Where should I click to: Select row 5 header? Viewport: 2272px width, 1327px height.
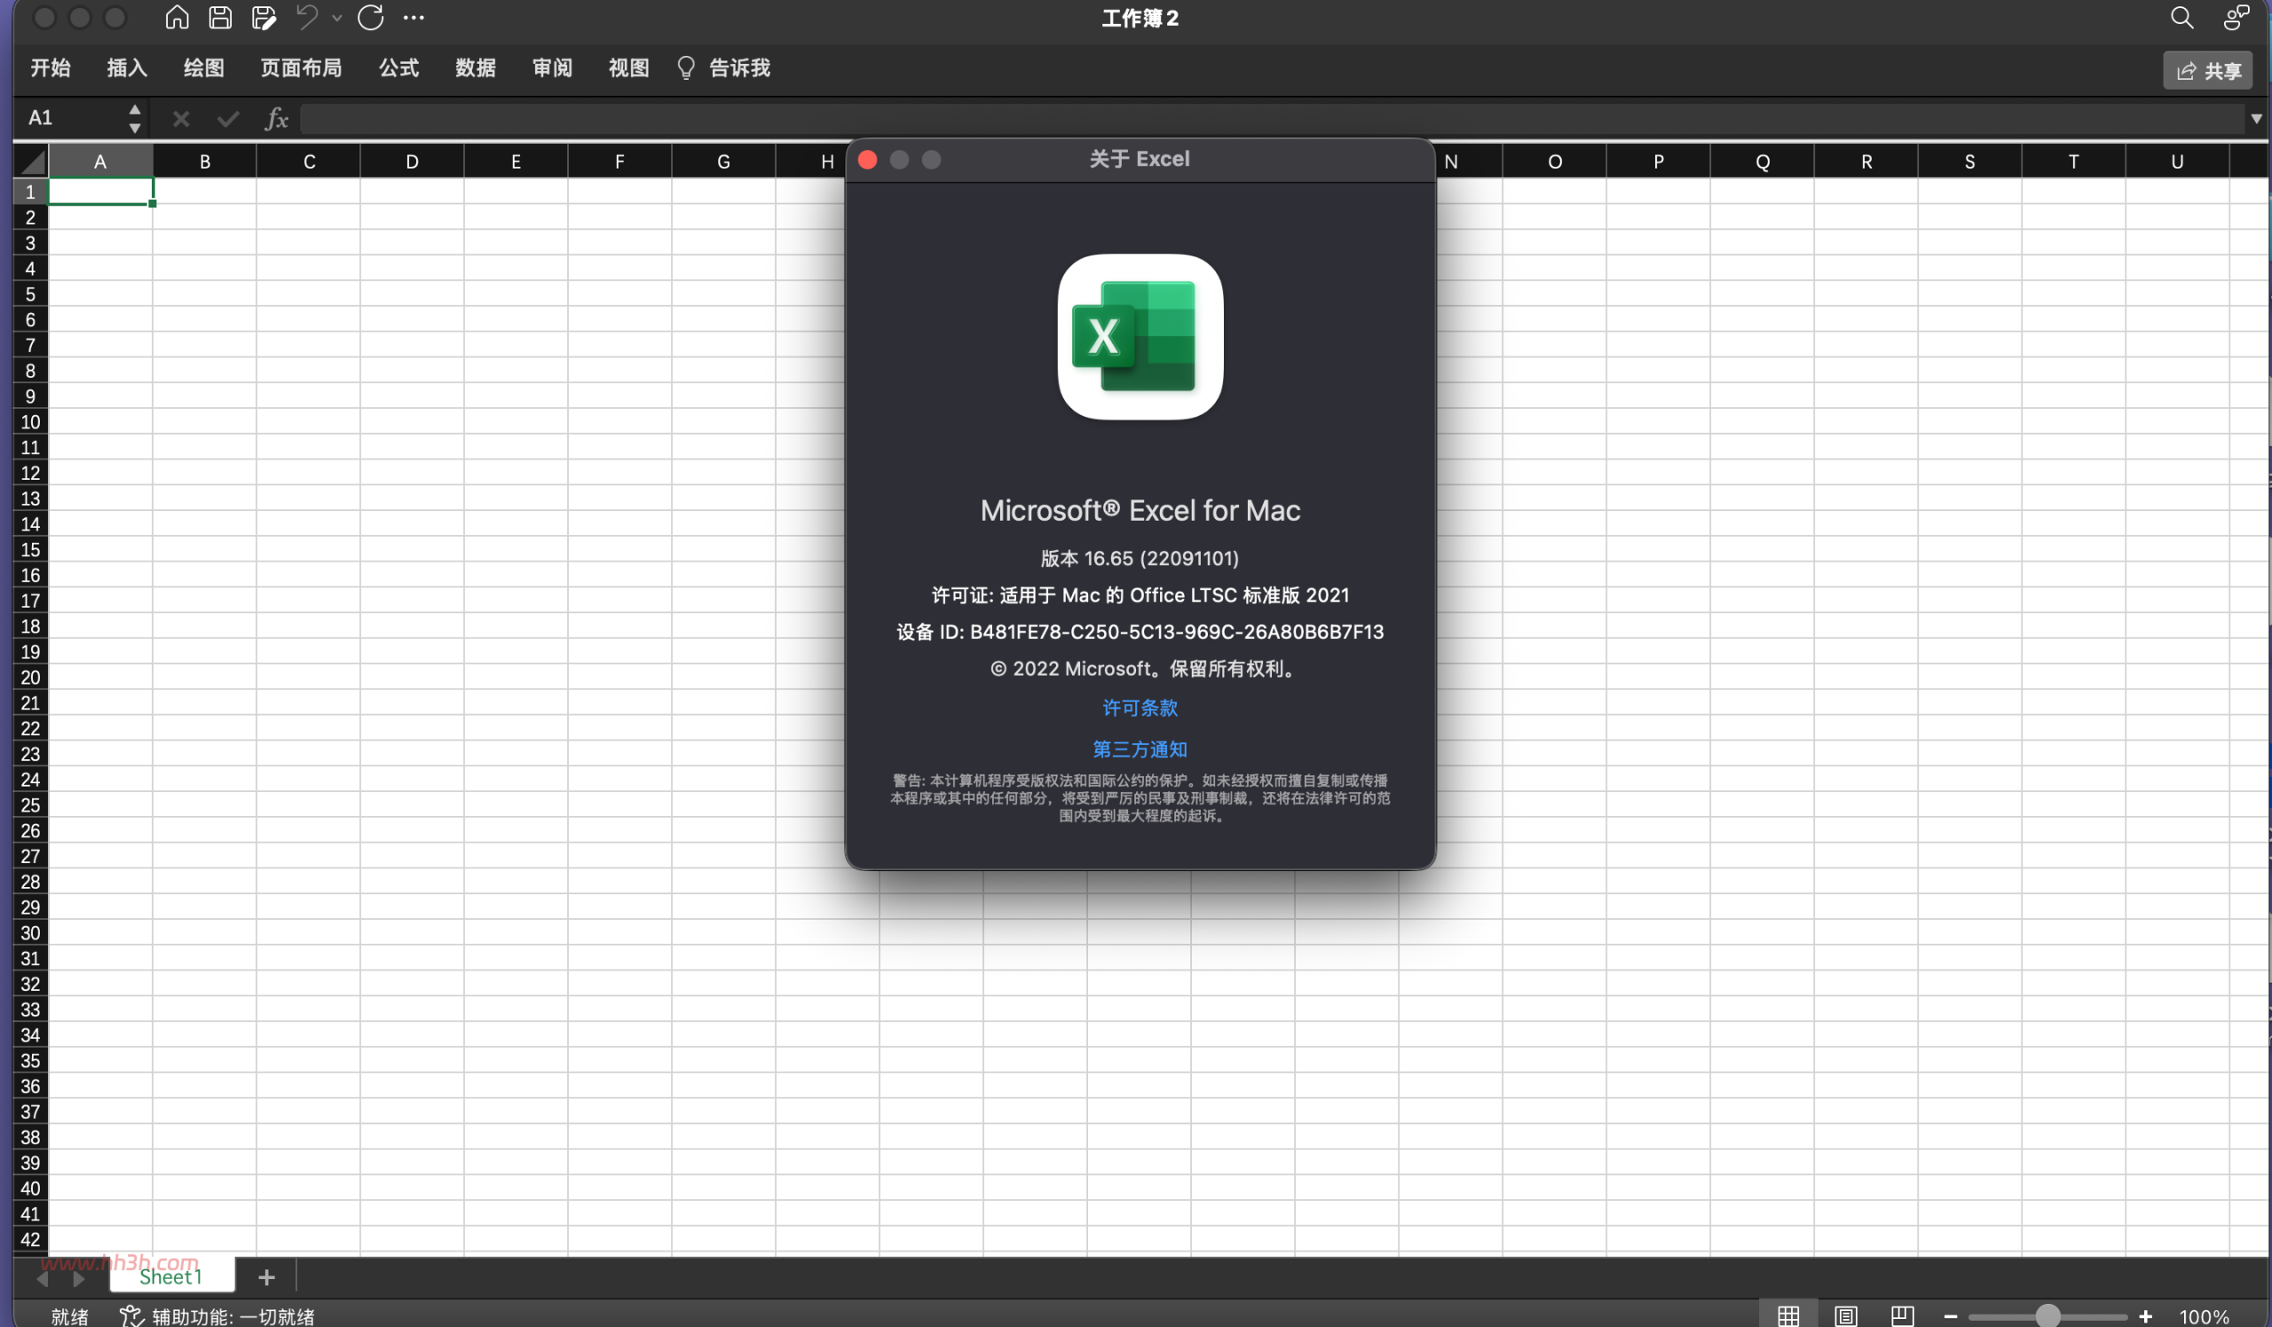click(31, 294)
